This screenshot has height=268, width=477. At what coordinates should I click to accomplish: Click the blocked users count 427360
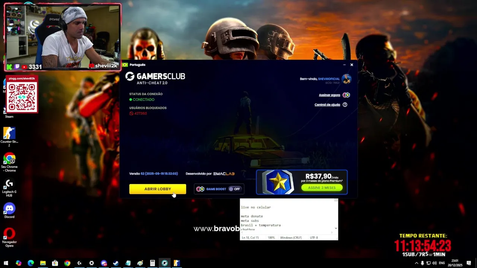[140, 114]
